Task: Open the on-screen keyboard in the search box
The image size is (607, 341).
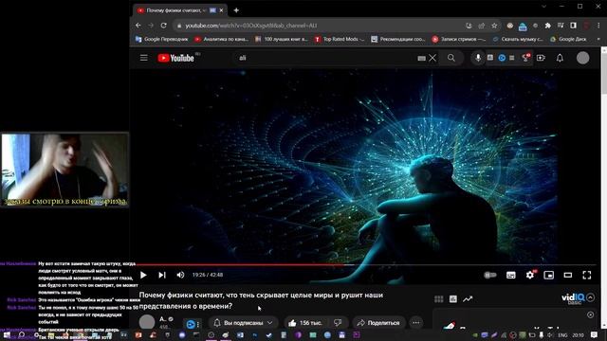Action: pyautogui.click(x=421, y=59)
